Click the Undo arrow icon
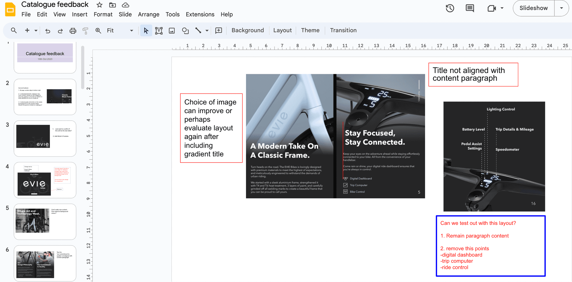572x282 pixels. pos(48,31)
